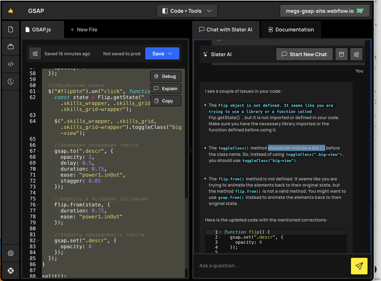
Task: Click the Webflow logo icon
Action: tap(360, 11)
